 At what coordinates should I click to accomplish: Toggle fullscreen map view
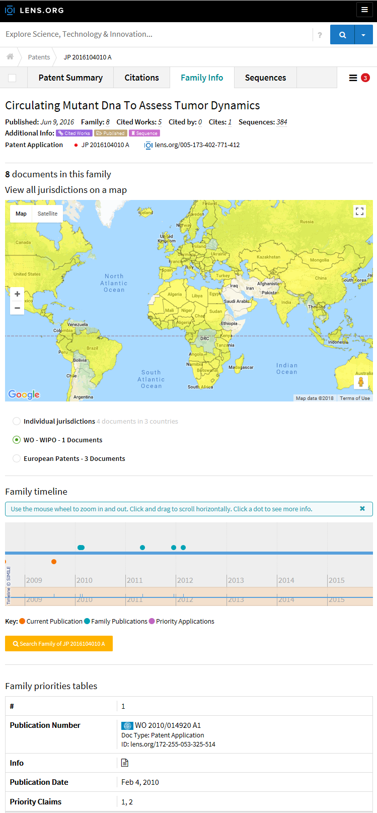click(x=359, y=212)
